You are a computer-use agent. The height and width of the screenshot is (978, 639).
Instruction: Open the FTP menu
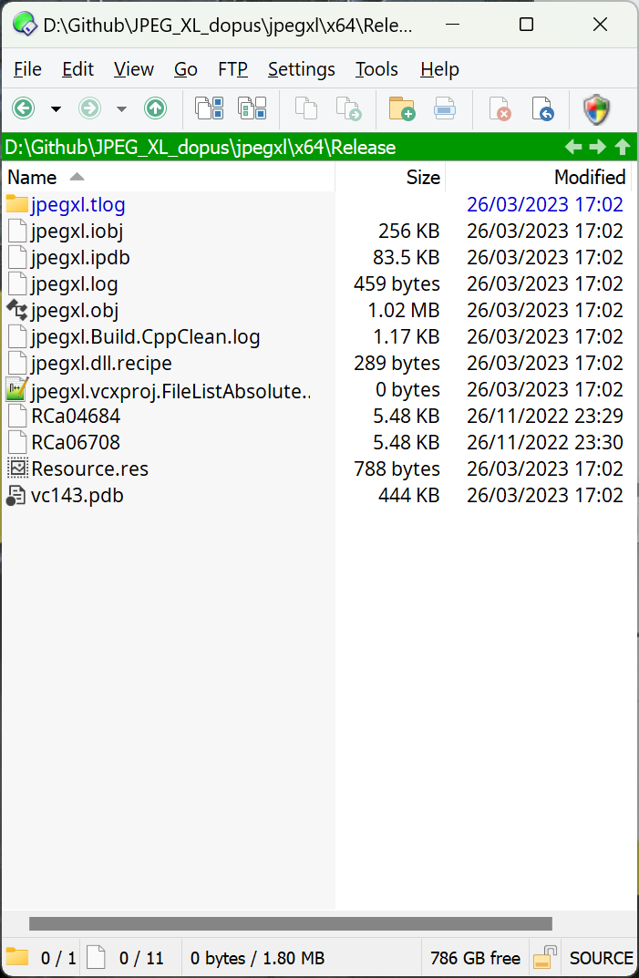coord(232,69)
